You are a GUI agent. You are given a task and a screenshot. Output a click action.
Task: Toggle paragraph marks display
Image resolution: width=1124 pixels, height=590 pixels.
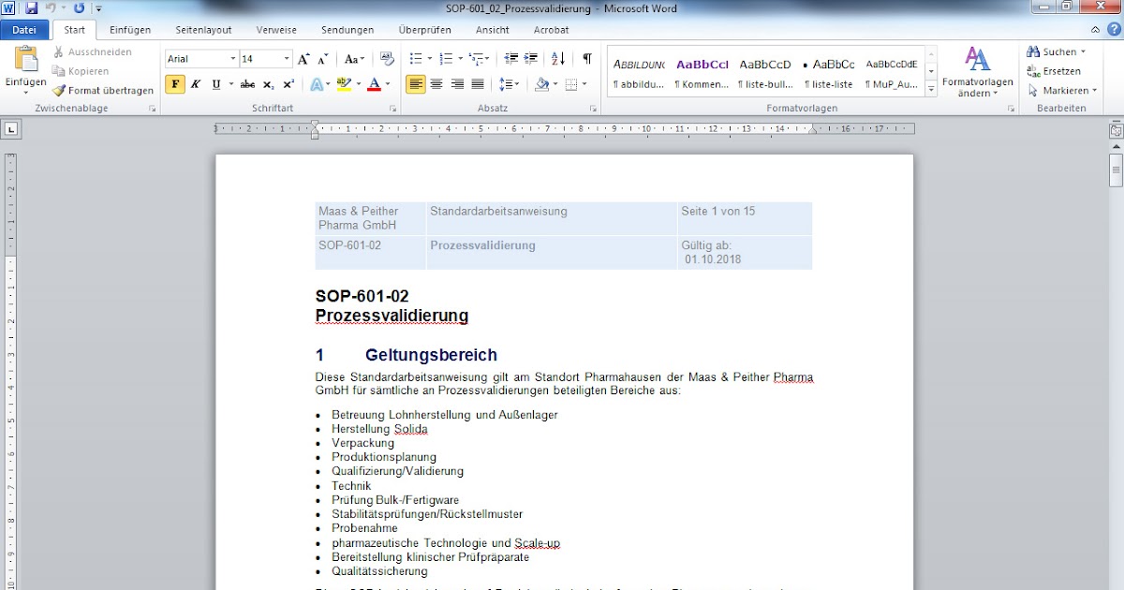[587, 59]
